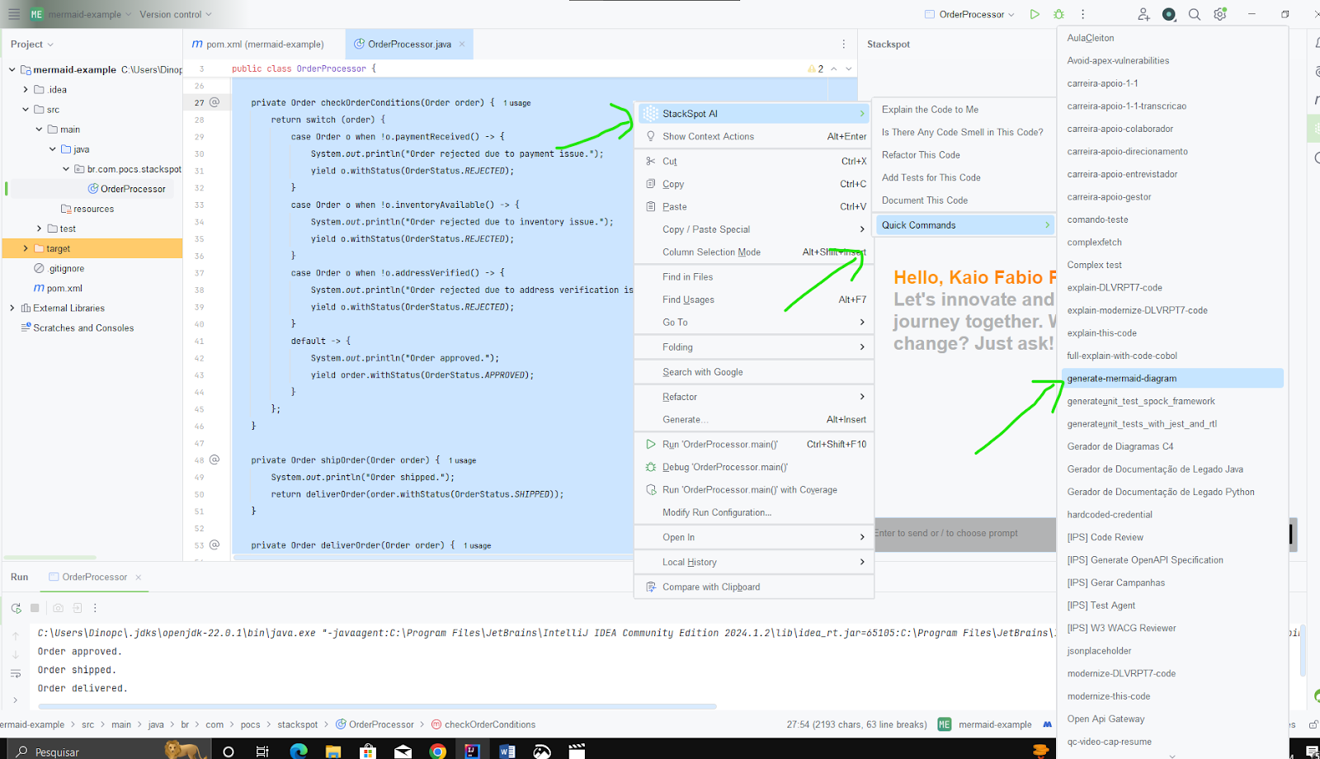The width and height of the screenshot is (1320, 759).
Task: Open the mermaid-example project dropdown
Action: [80, 14]
